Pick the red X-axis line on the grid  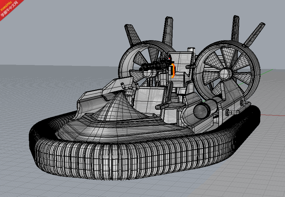coord(273,115)
